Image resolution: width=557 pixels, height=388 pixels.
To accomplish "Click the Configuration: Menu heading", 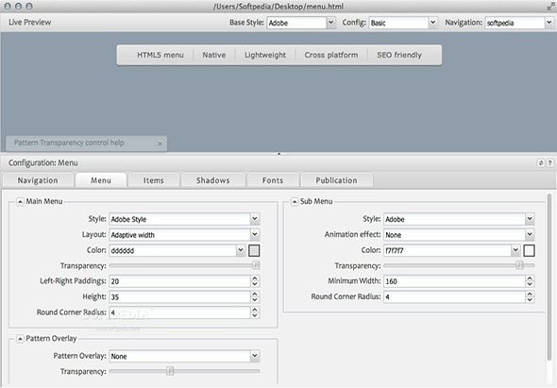I will (x=43, y=162).
